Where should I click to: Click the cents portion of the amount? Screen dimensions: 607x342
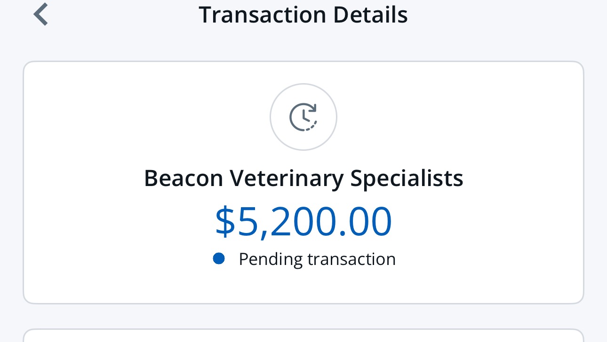(370, 221)
